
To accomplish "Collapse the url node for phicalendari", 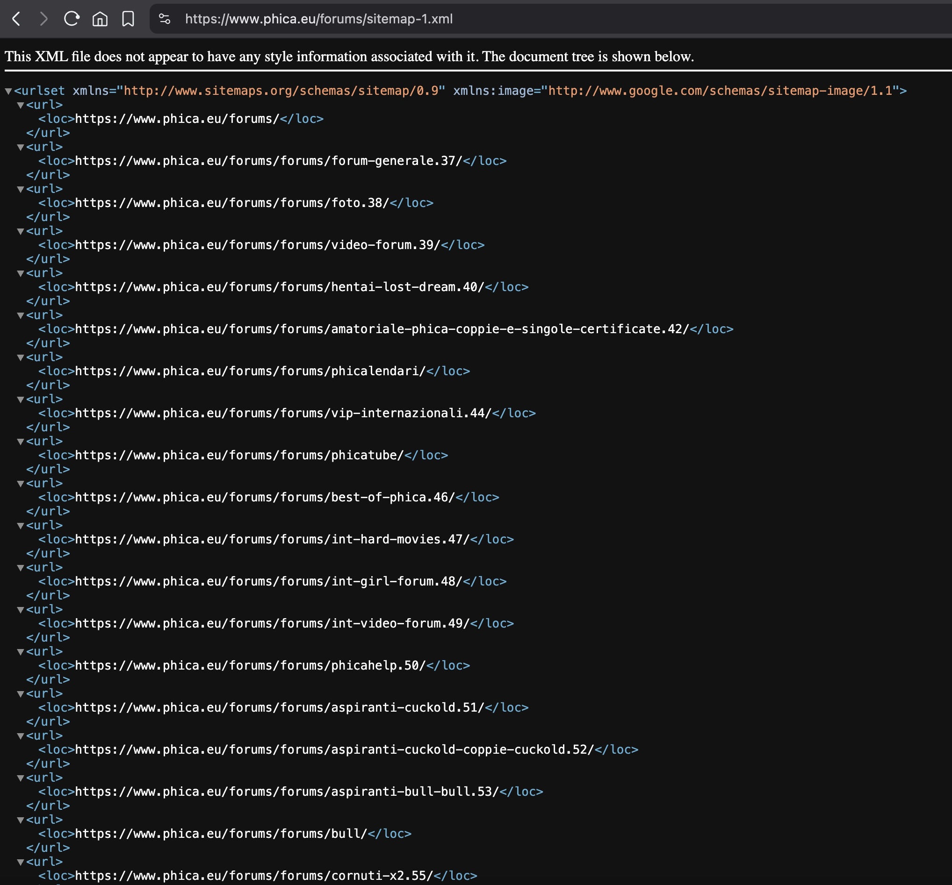I will (21, 357).
